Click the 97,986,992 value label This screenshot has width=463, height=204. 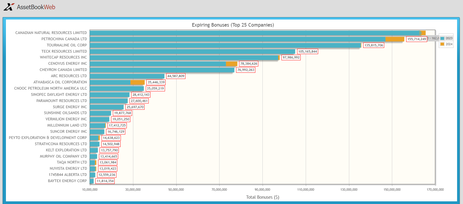coord(291,58)
